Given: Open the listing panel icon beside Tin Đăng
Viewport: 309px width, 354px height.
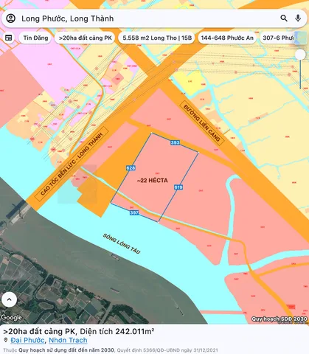Looking at the screenshot, I should pyautogui.click(x=9, y=38).
